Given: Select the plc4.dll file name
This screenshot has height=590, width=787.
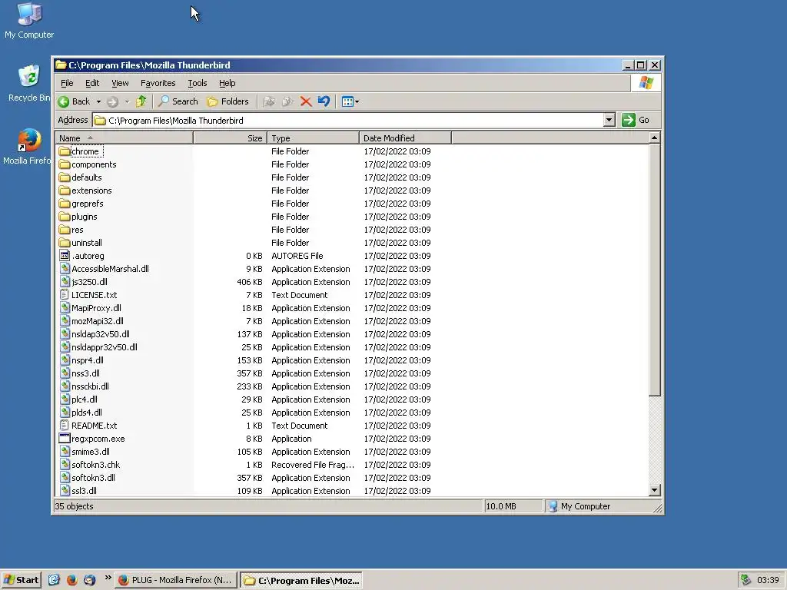Looking at the screenshot, I should point(85,399).
